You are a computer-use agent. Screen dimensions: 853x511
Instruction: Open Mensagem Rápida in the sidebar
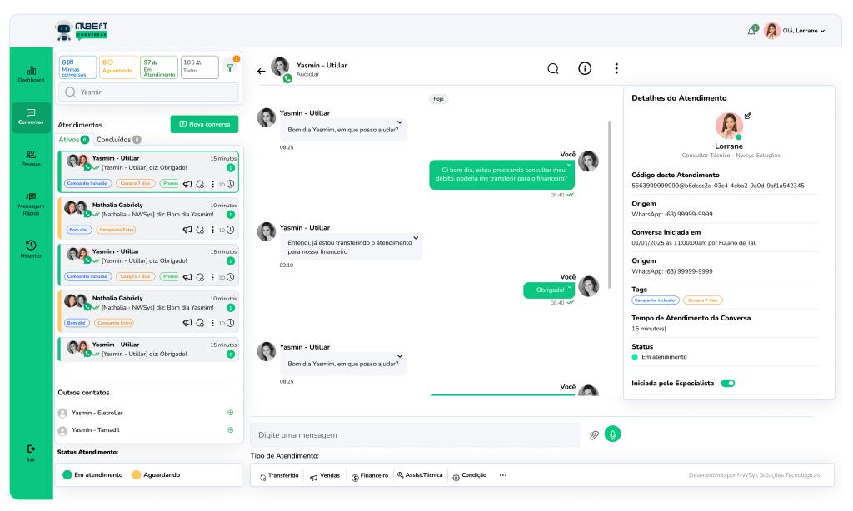32,202
